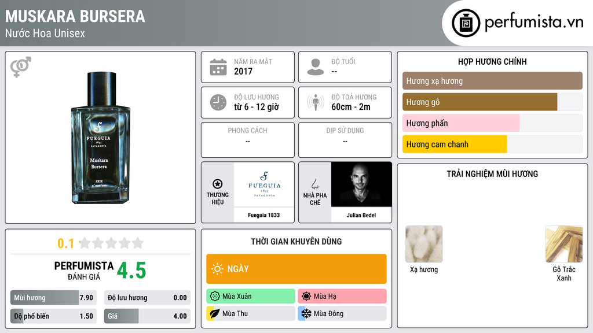Click the star badge Thương hiệu icon
This screenshot has height=333, width=593.
tap(218, 184)
